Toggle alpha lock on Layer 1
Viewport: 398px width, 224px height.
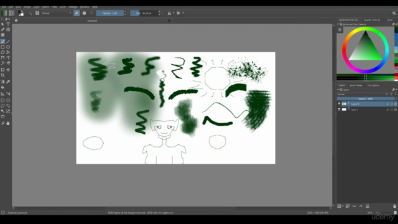click(396, 110)
